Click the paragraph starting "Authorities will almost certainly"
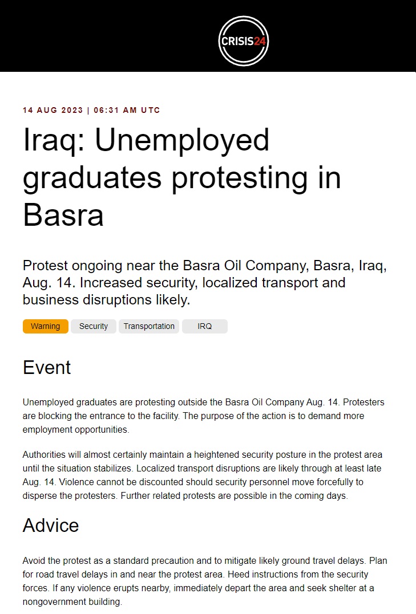Screen dimensions: 416x614 pos(202,475)
